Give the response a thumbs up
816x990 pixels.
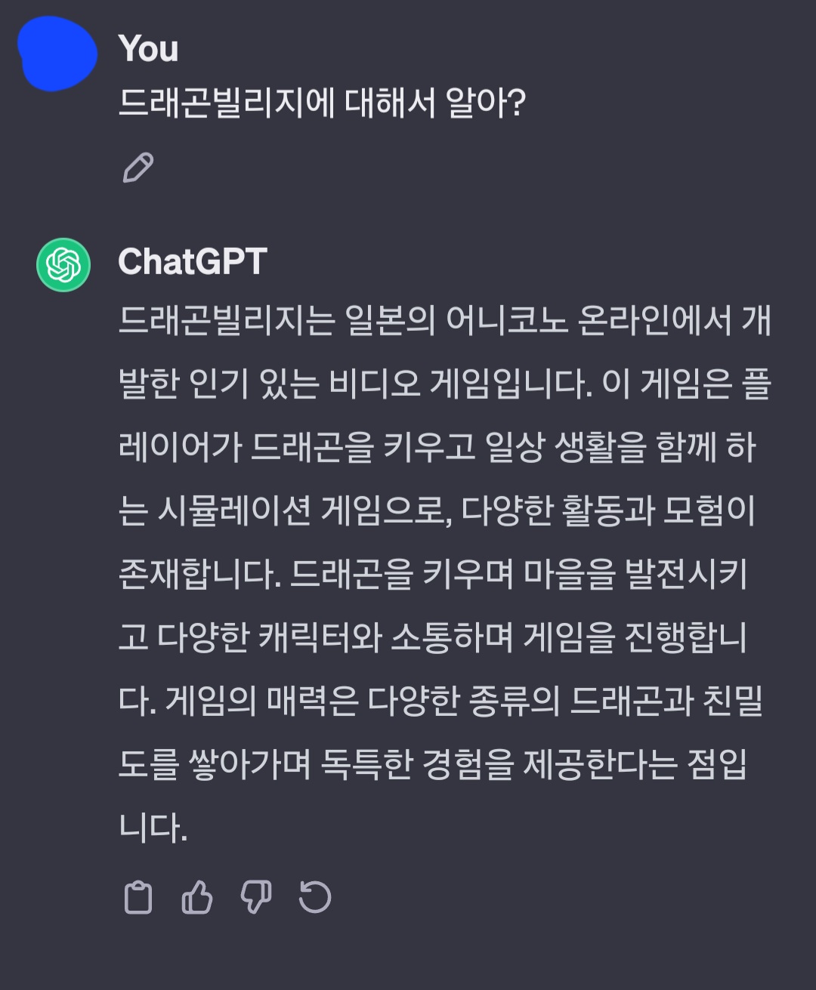[197, 898]
